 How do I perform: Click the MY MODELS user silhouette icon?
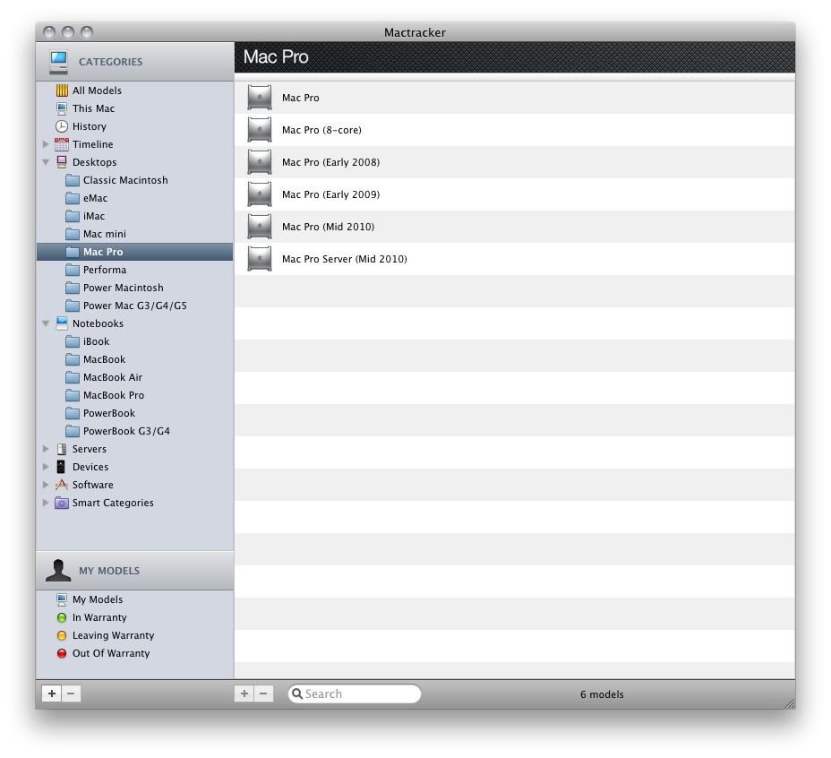click(x=58, y=571)
